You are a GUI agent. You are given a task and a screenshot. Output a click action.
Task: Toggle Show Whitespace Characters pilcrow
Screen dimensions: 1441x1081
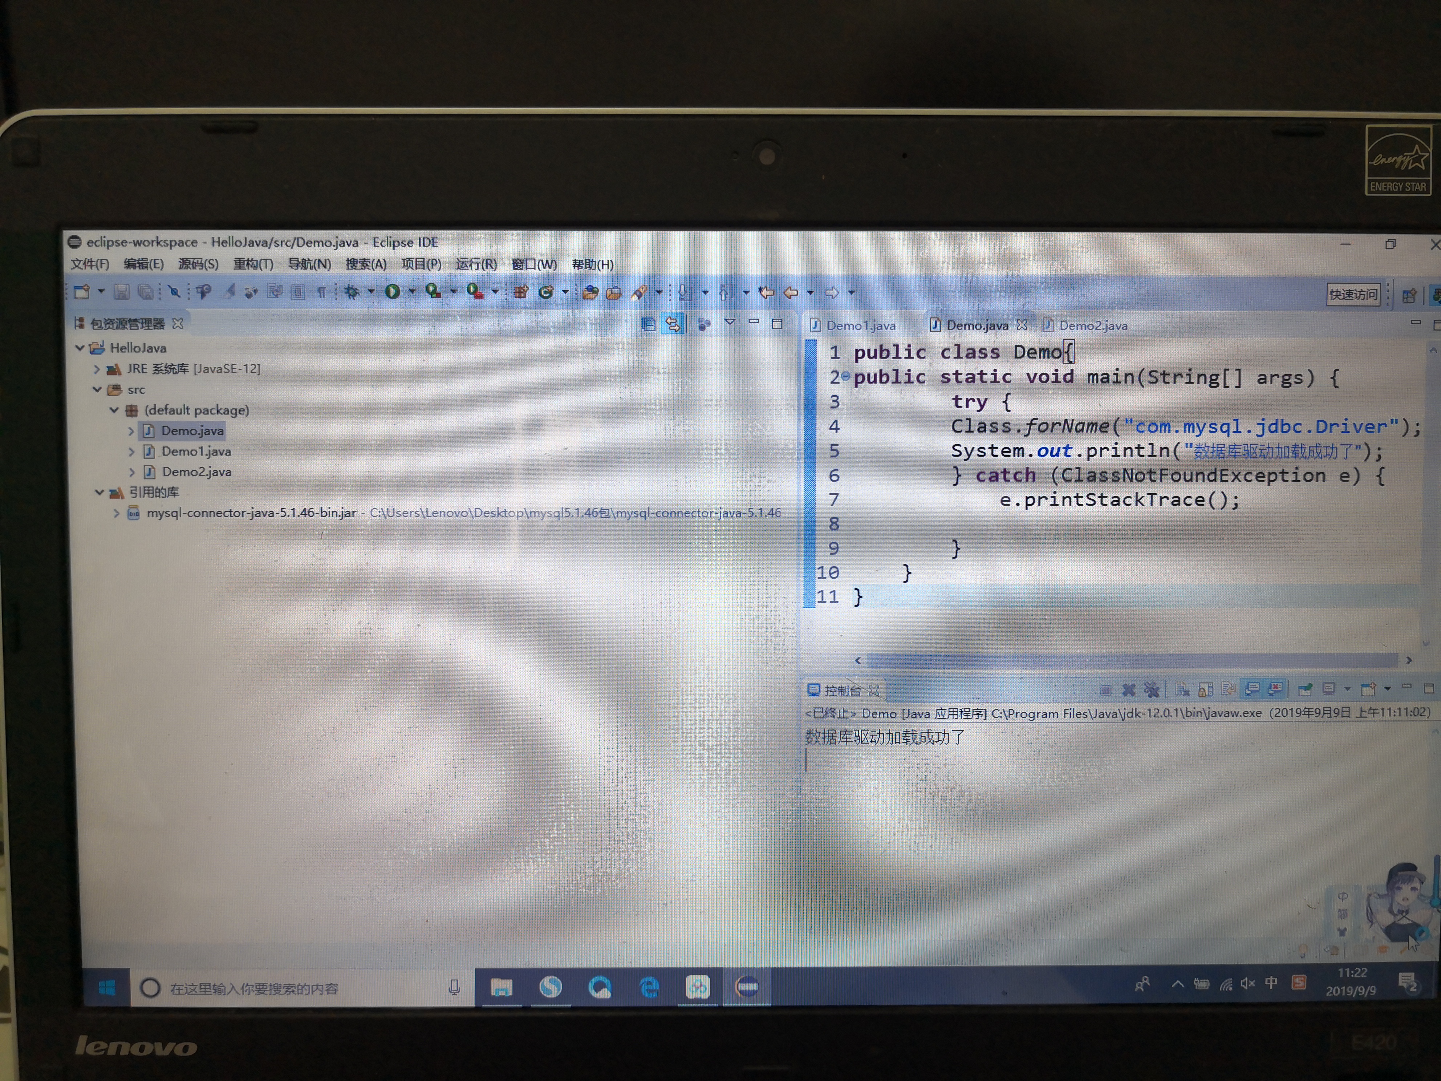[321, 292]
